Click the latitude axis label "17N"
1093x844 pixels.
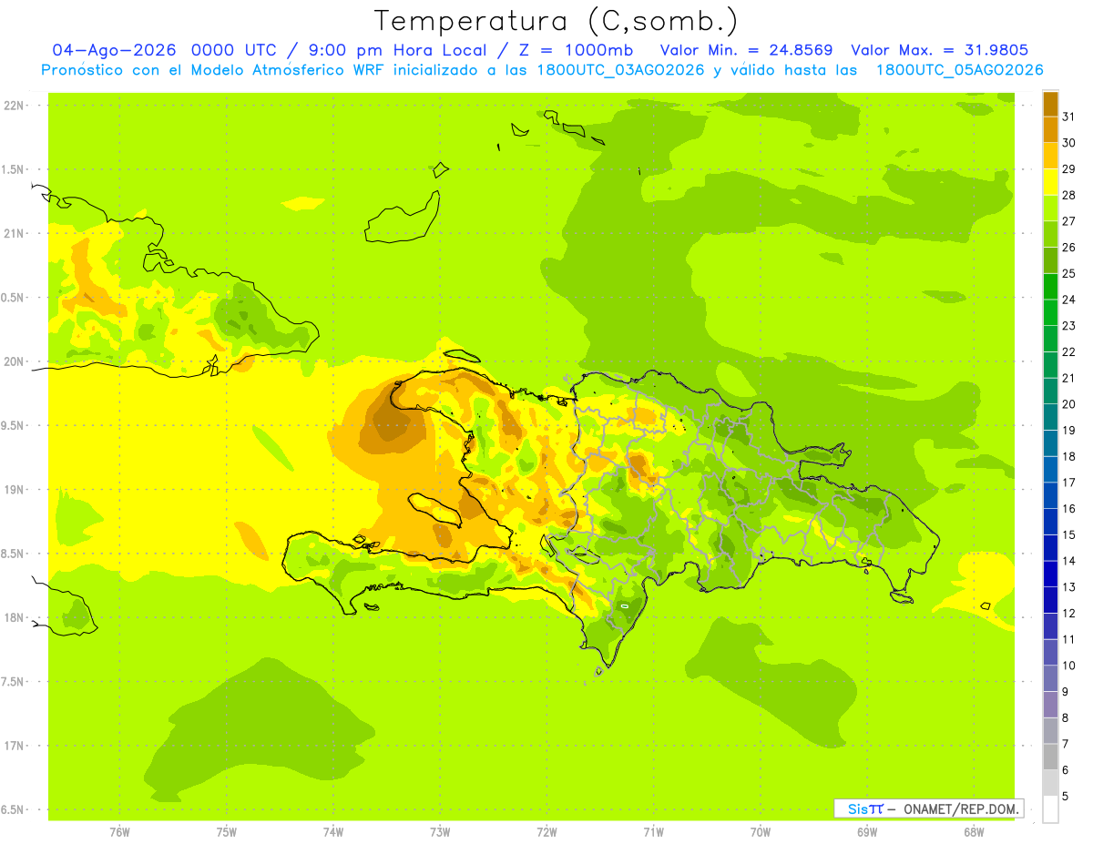[14, 746]
